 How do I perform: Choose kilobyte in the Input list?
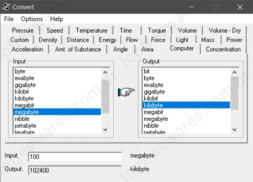(57, 99)
